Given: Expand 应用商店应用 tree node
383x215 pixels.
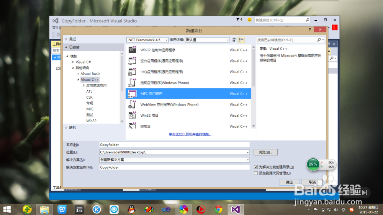Looking at the screenshot, I should pyautogui.click(x=83, y=85).
